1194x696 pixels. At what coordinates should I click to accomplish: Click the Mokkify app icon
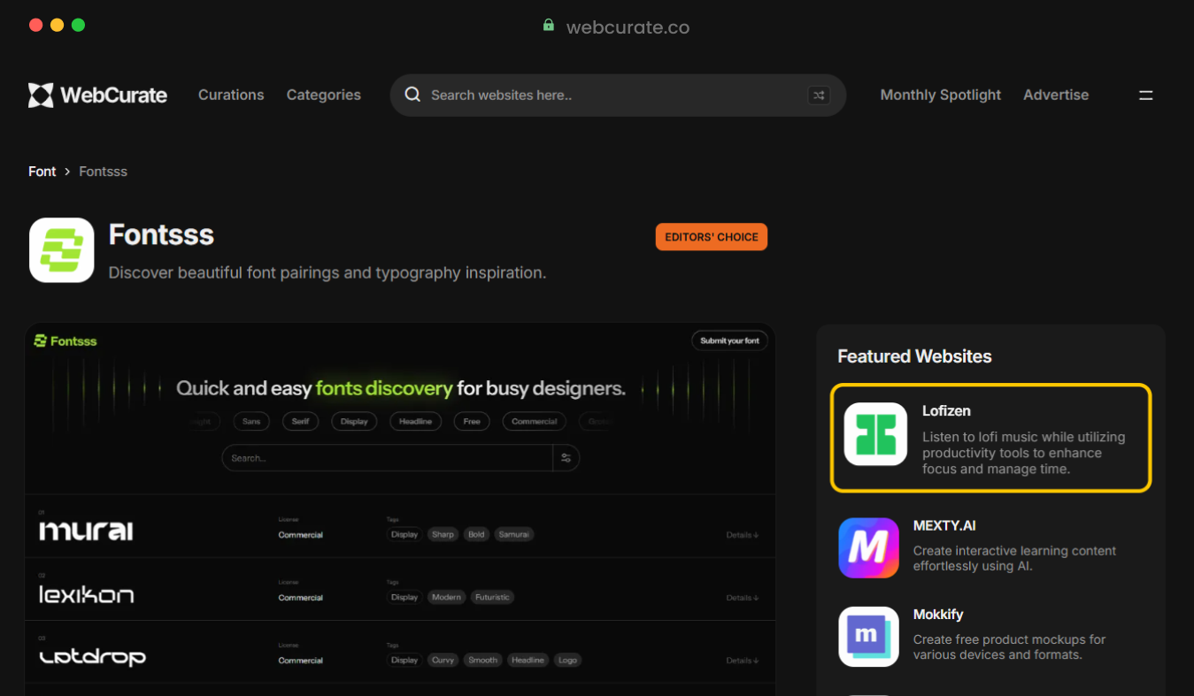click(x=868, y=637)
